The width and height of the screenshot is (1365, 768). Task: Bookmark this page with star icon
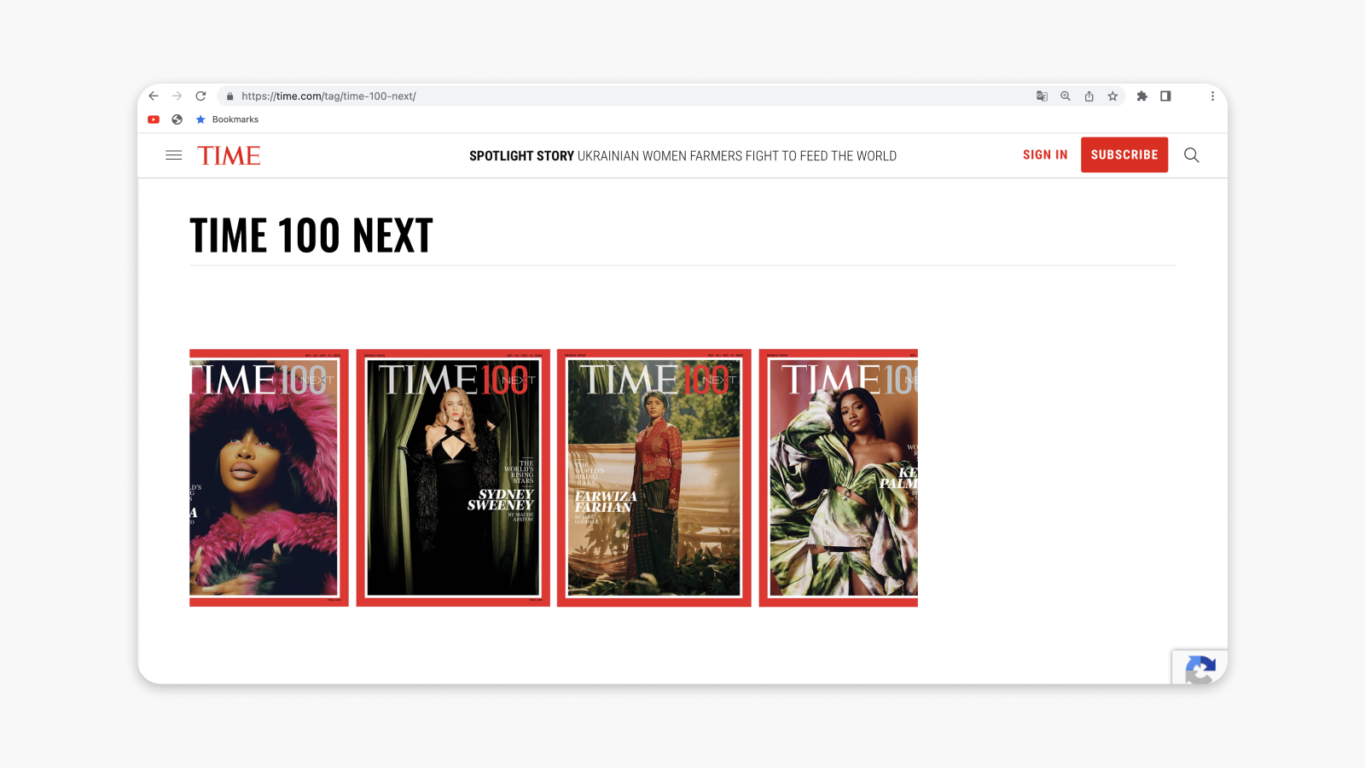(1112, 96)
